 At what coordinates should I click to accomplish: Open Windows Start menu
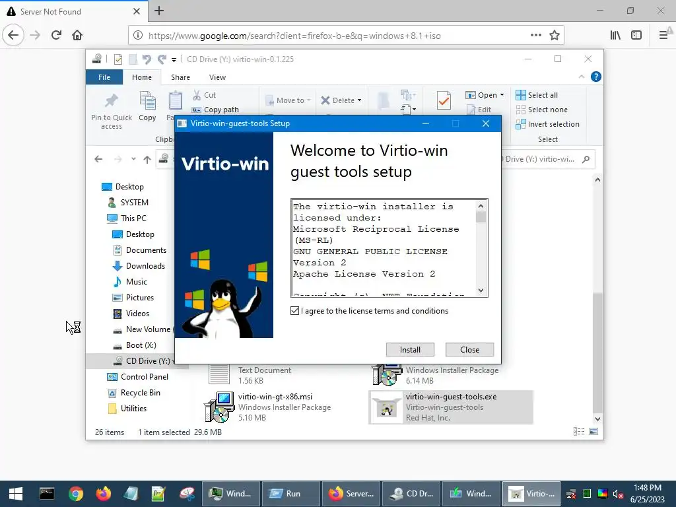pyautogui.click(x=16, y=494)
